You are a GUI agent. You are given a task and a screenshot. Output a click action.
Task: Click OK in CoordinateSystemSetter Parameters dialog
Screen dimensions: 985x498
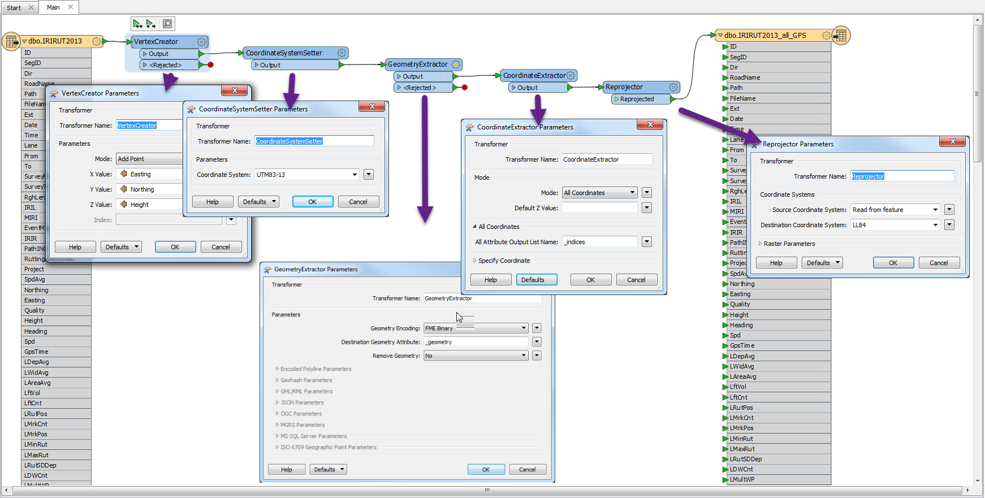[x=313, y=202]
